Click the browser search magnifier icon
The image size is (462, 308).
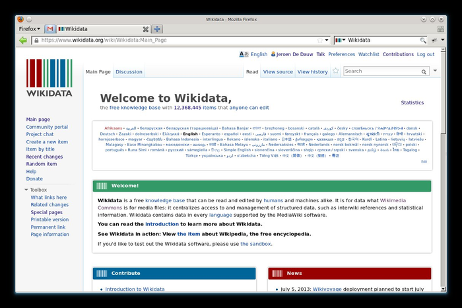pyautogui.click(x=423, y=40)
